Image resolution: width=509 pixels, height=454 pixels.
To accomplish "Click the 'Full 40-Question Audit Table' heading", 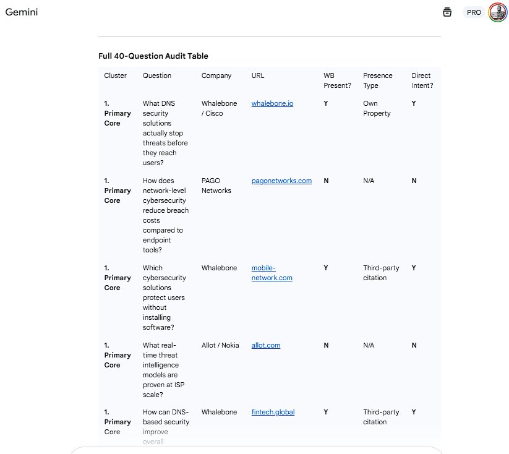I will 153,56.
